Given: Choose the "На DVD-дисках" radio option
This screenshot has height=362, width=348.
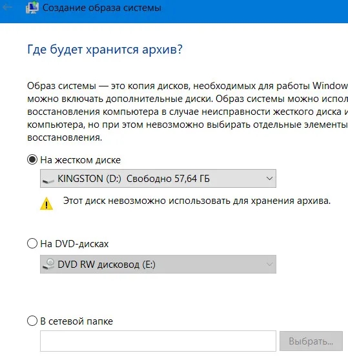Looking at the screenshot, I should [32, 243].
